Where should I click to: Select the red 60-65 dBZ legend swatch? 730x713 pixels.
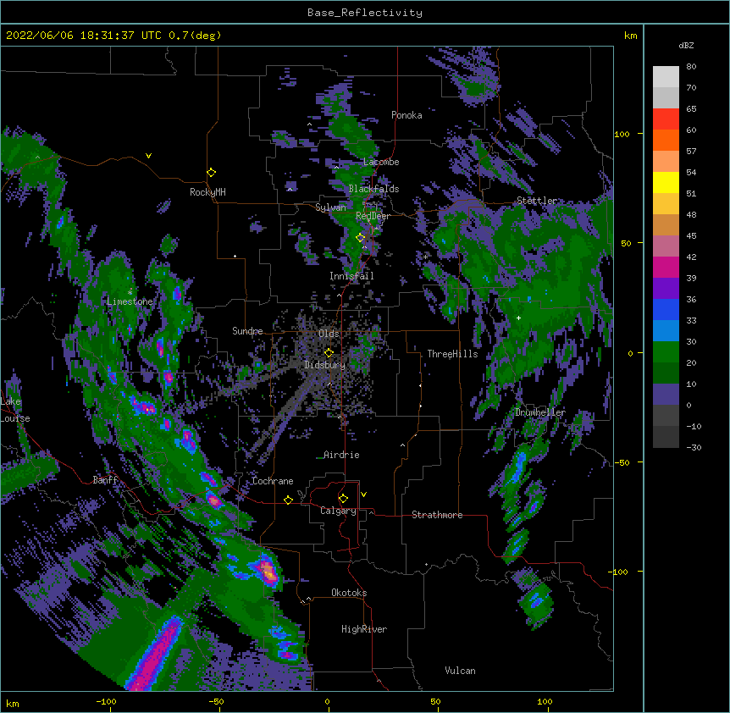click(x=666, y=119)
